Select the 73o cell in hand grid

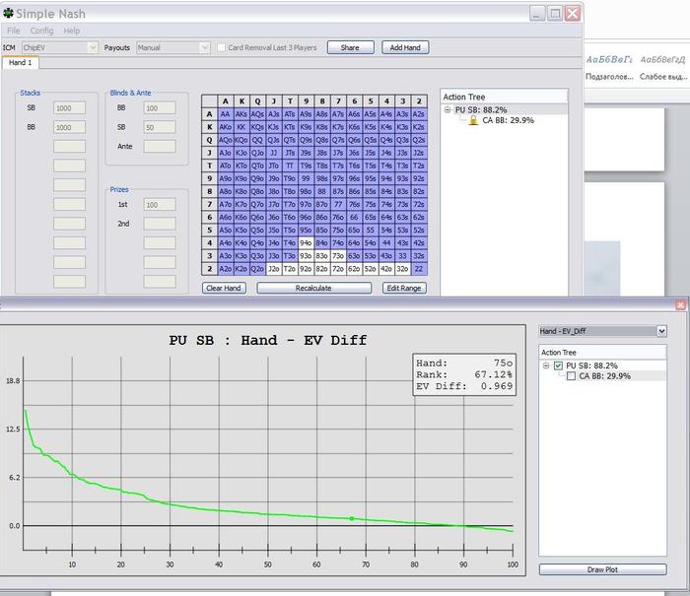click(x=338, y=255)
